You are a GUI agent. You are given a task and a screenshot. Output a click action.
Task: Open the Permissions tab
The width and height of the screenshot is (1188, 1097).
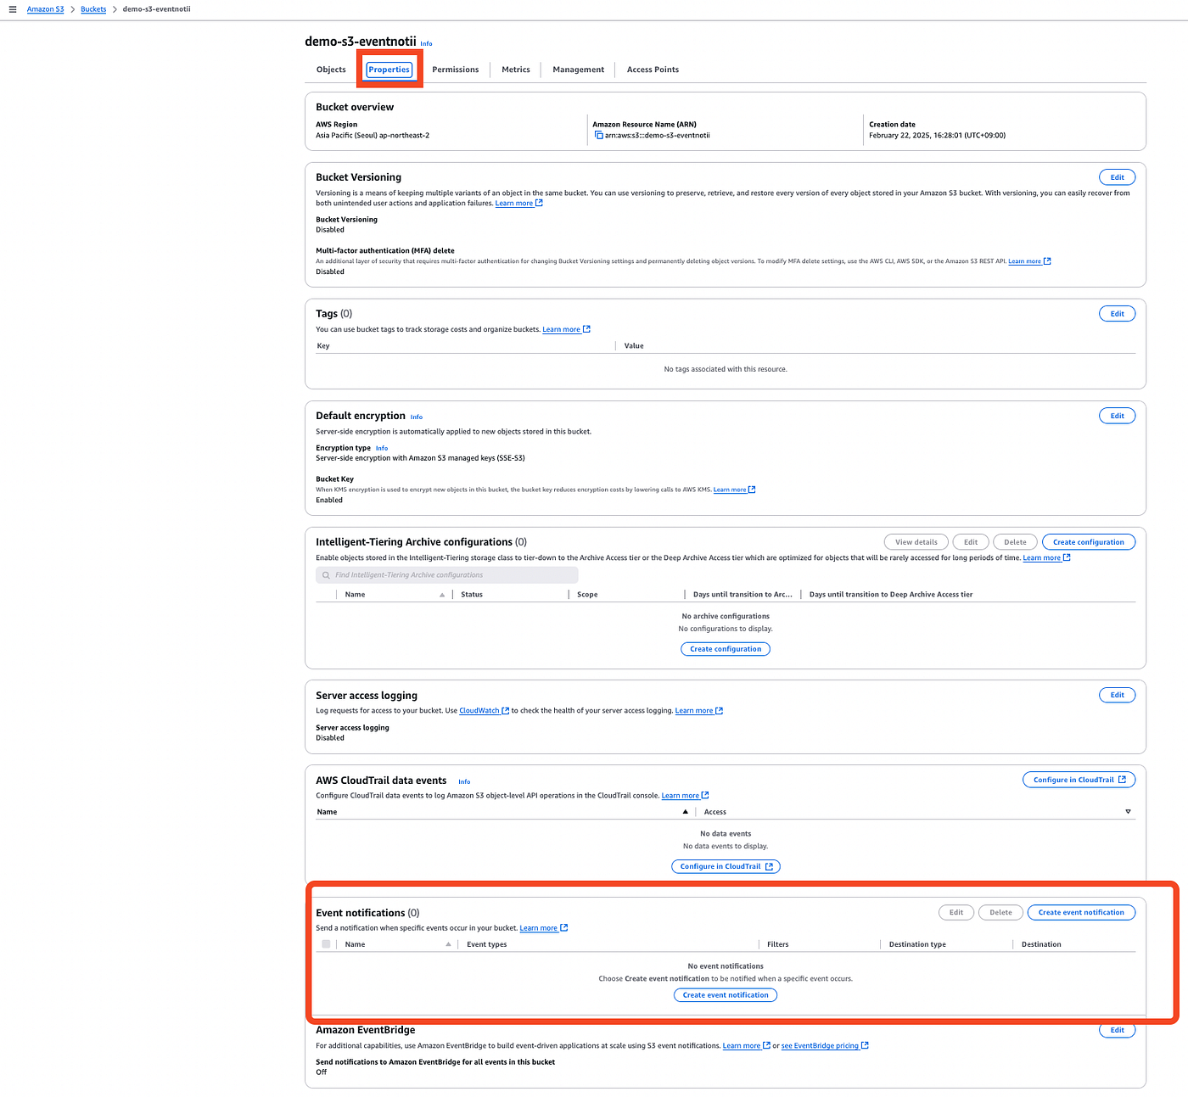tap(456, 70)
